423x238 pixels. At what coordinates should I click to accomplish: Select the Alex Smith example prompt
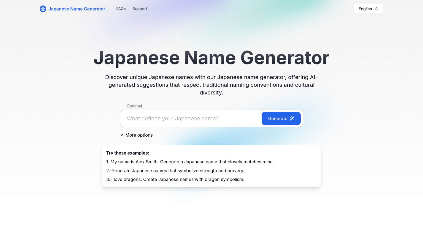point(190,162)
